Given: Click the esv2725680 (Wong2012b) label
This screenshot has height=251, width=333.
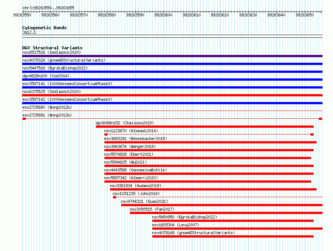Looking at the screenshot, I should (x=47, y=107).
